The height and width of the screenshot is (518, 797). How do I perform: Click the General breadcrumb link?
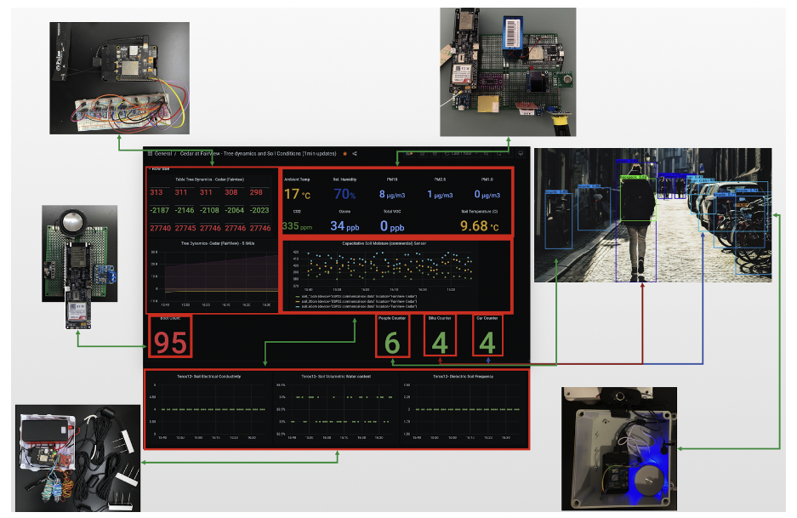163,153
